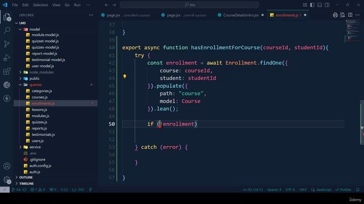Open lessons.js in the explorer
Screen dimensions: 364x204
pyautogui.click(x=39, y=109)
